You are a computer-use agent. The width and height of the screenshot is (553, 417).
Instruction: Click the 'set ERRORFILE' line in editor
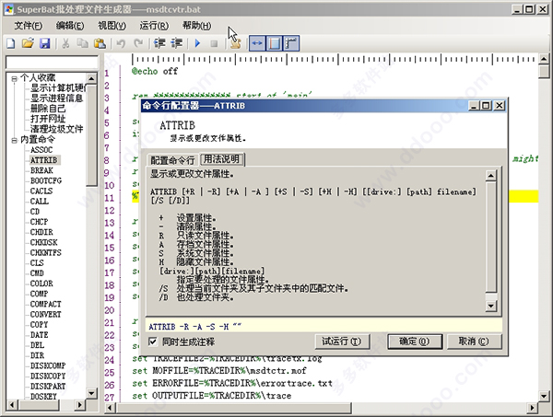[x=232, y=383]
